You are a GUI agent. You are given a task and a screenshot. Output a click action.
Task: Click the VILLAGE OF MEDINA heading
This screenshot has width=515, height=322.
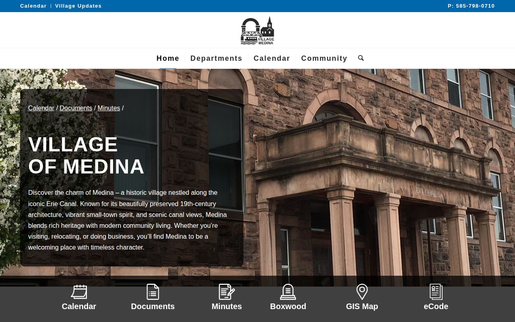pos(86,155)
